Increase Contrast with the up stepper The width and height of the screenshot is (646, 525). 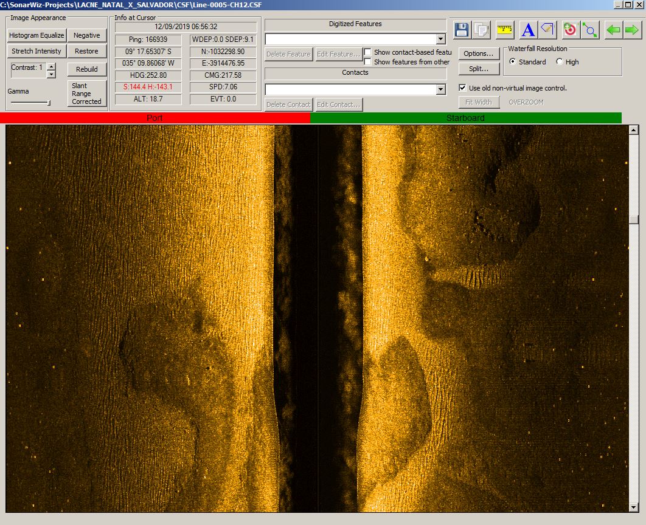(51, 67)
